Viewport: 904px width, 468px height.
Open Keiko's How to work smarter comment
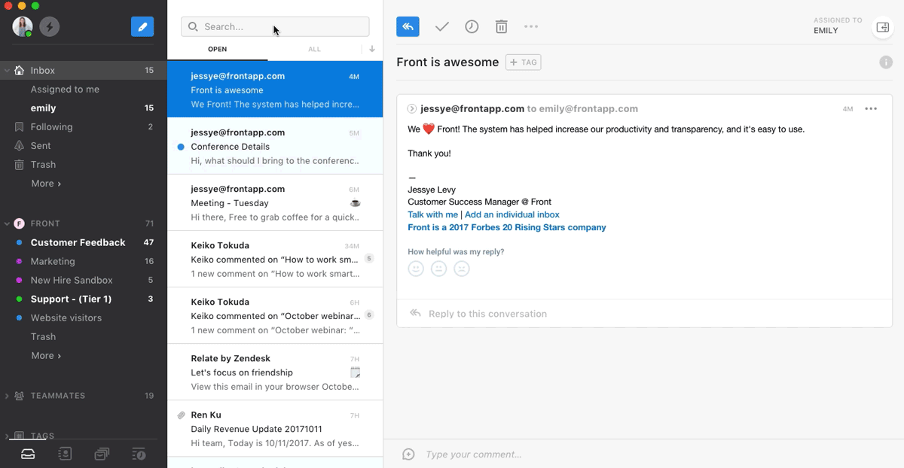tap(275, 260)
